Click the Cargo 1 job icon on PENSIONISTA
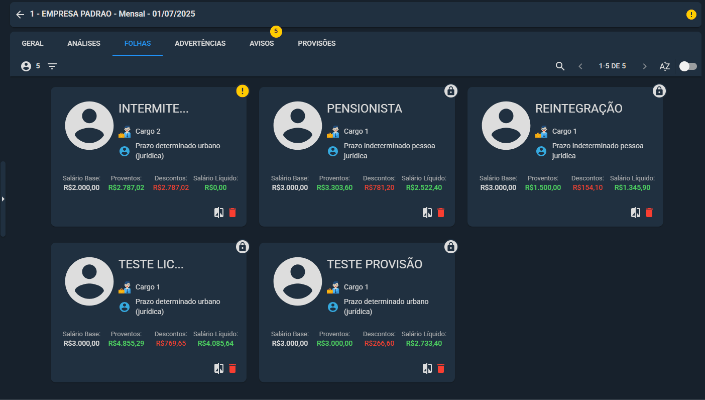 (332, 132)
